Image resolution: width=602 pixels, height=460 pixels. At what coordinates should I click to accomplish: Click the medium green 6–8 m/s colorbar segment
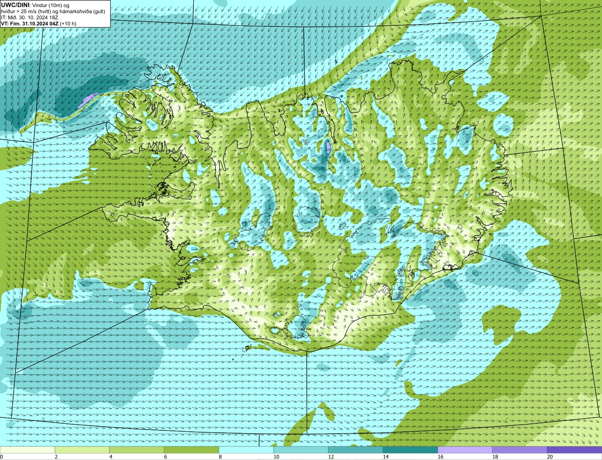(x=191, y=450)
